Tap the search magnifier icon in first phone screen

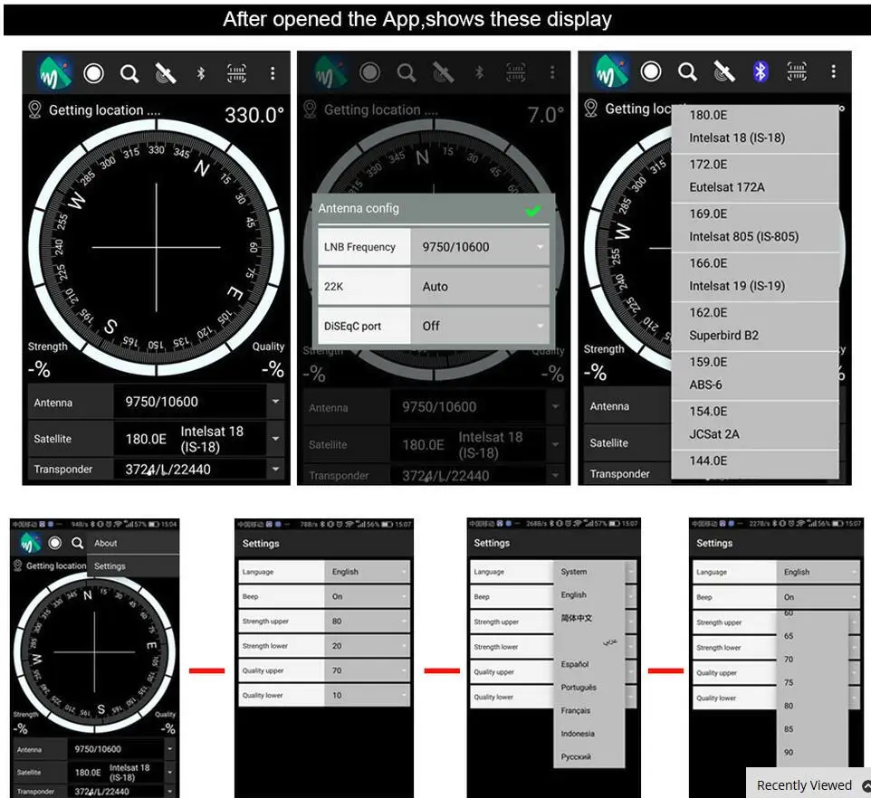tap(129, 73)
